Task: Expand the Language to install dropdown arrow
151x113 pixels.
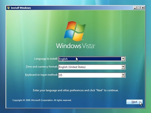Action: pos(123,59)
